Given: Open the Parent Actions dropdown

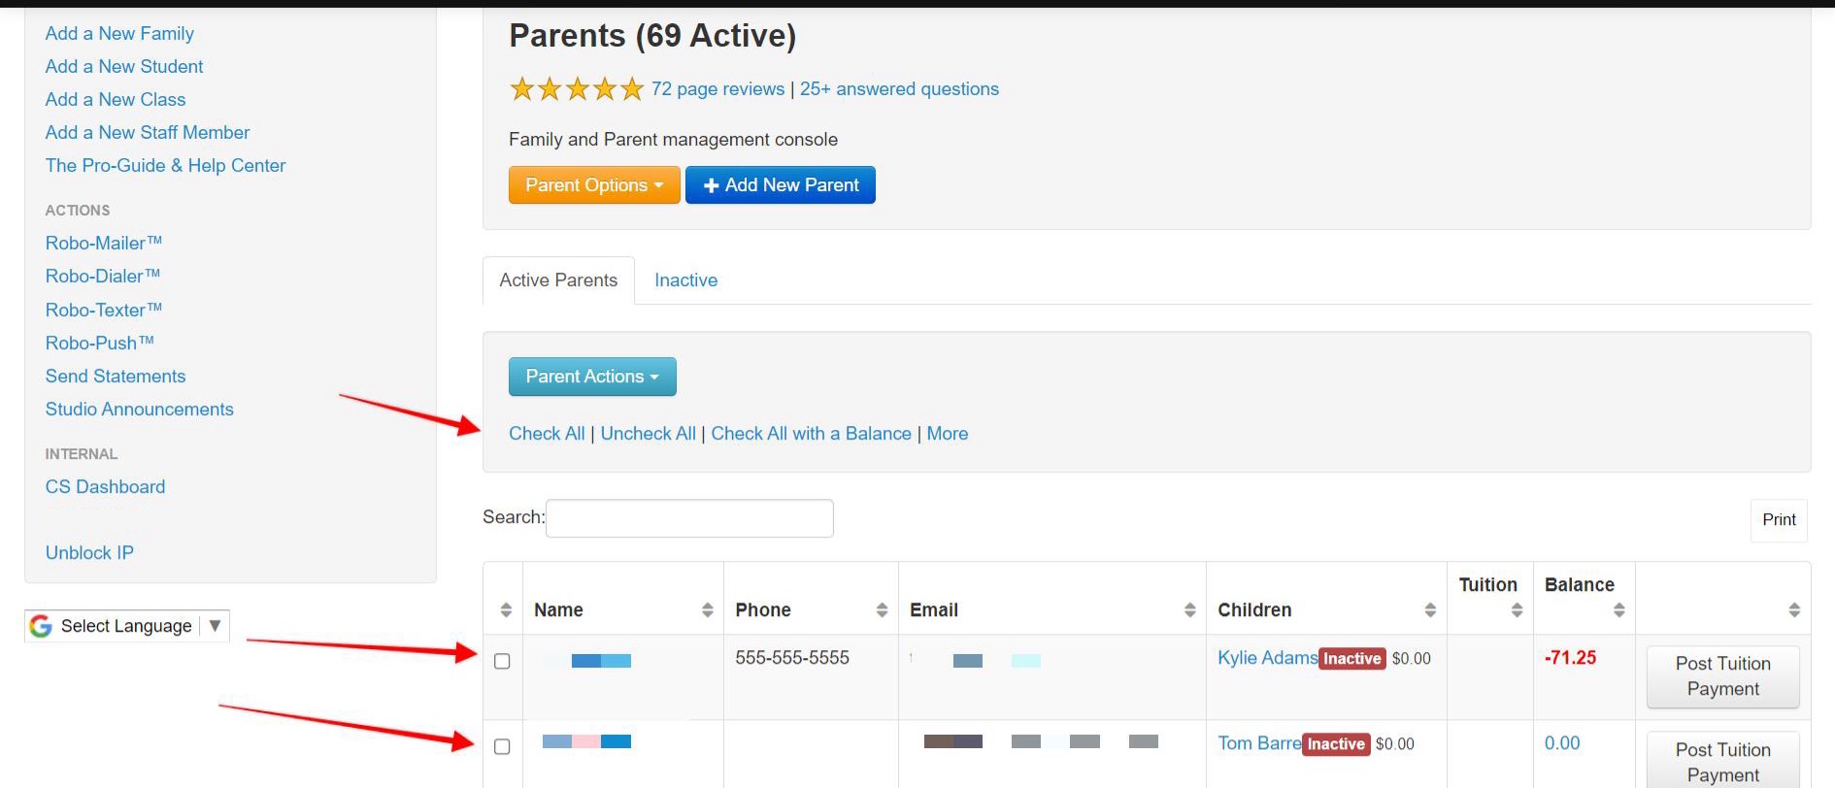Looking at the screenshot, I should 592,377.
